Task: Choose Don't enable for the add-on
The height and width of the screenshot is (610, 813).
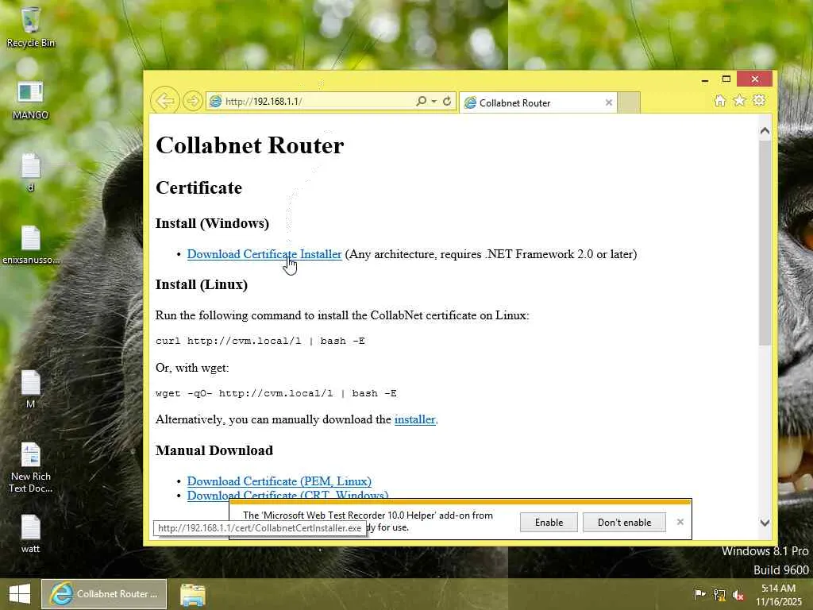Action: pos(624,523)
